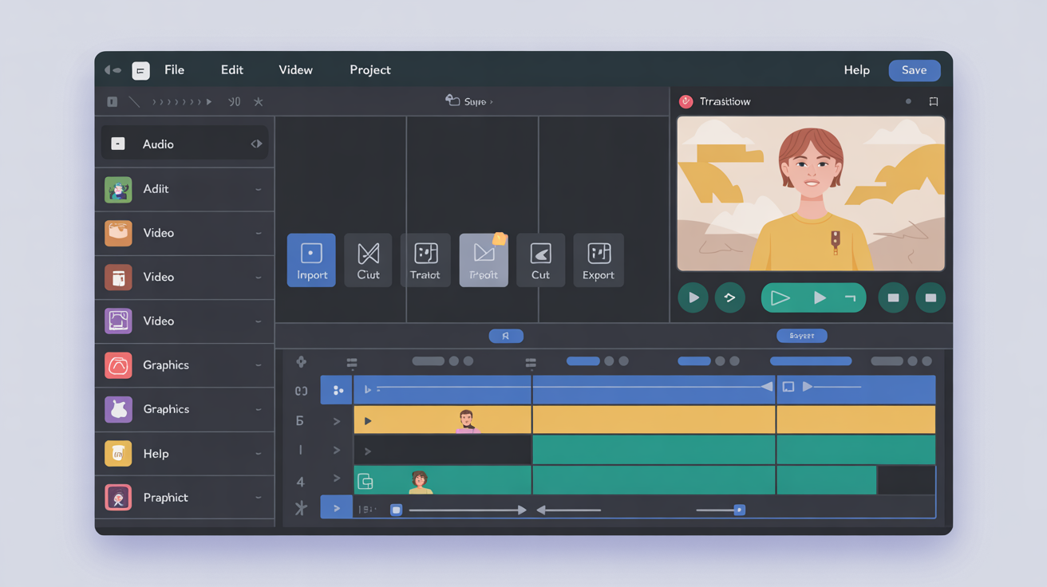Select the diagonal line tool in the secondary toolbar
Screen dimensions: 1047x587
134,102
